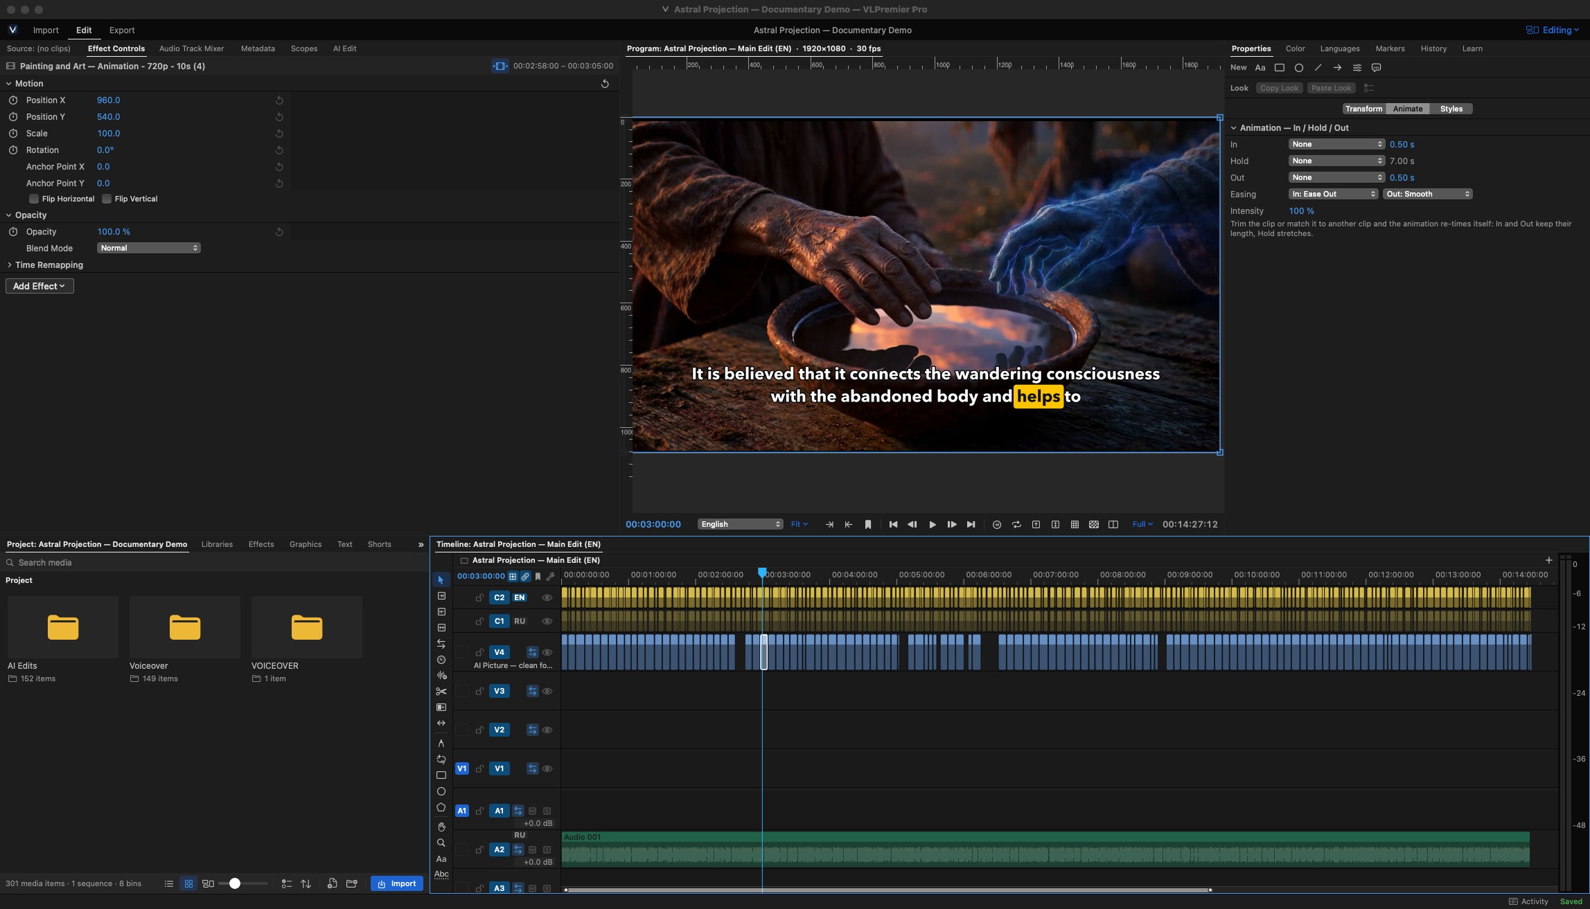Screen dimensions: 1590x909
Task: Open the In animation None dropdown
Action: tap(1336, 145)
